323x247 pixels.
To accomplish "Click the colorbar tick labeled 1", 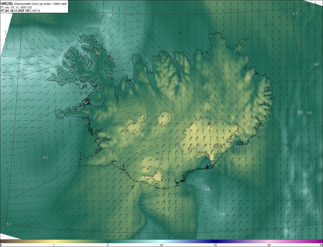I will point(54,245).
